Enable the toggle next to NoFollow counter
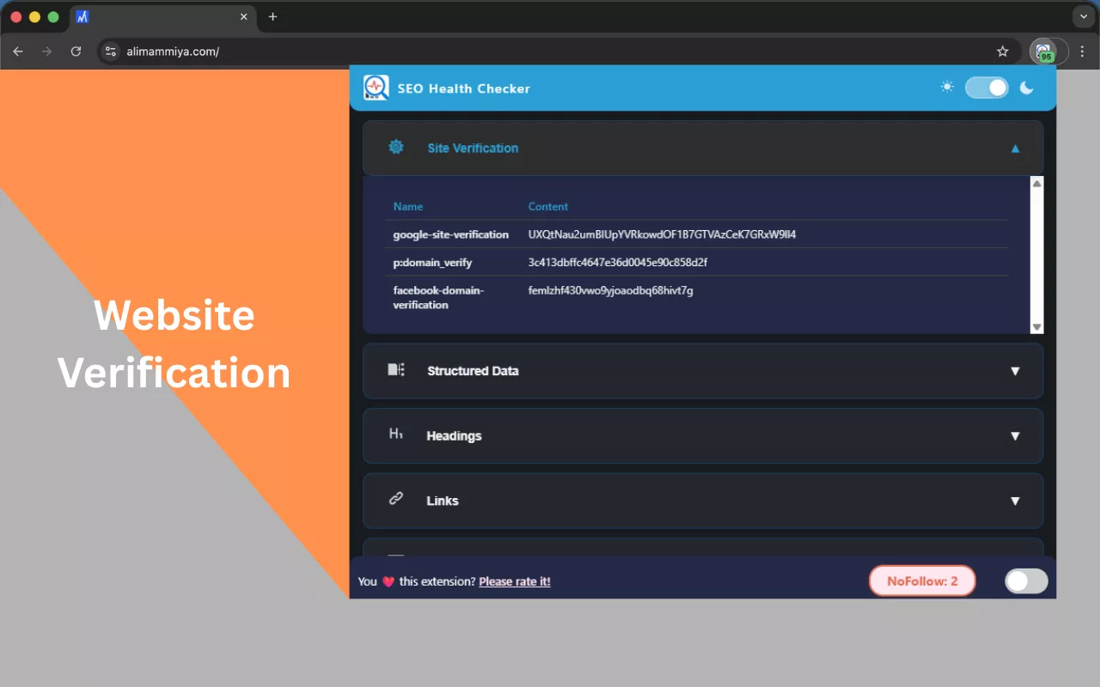 [x=1026, y=581]
